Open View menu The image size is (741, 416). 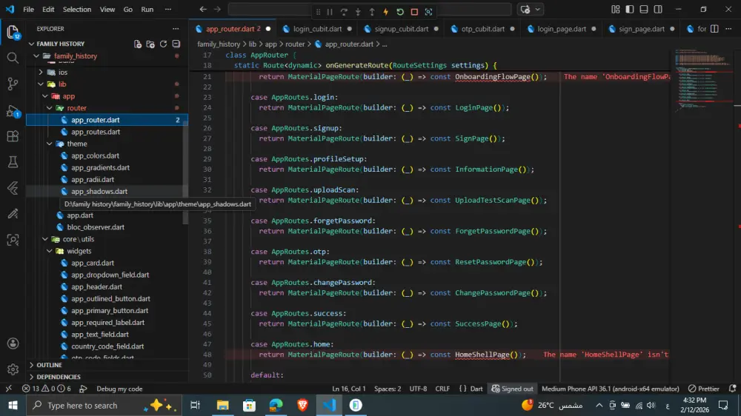(x=107, y=10)
